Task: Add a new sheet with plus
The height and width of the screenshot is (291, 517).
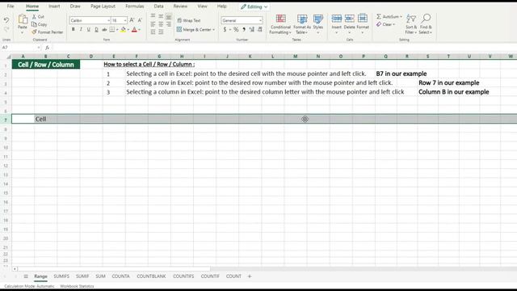Action: click(250, 276)
